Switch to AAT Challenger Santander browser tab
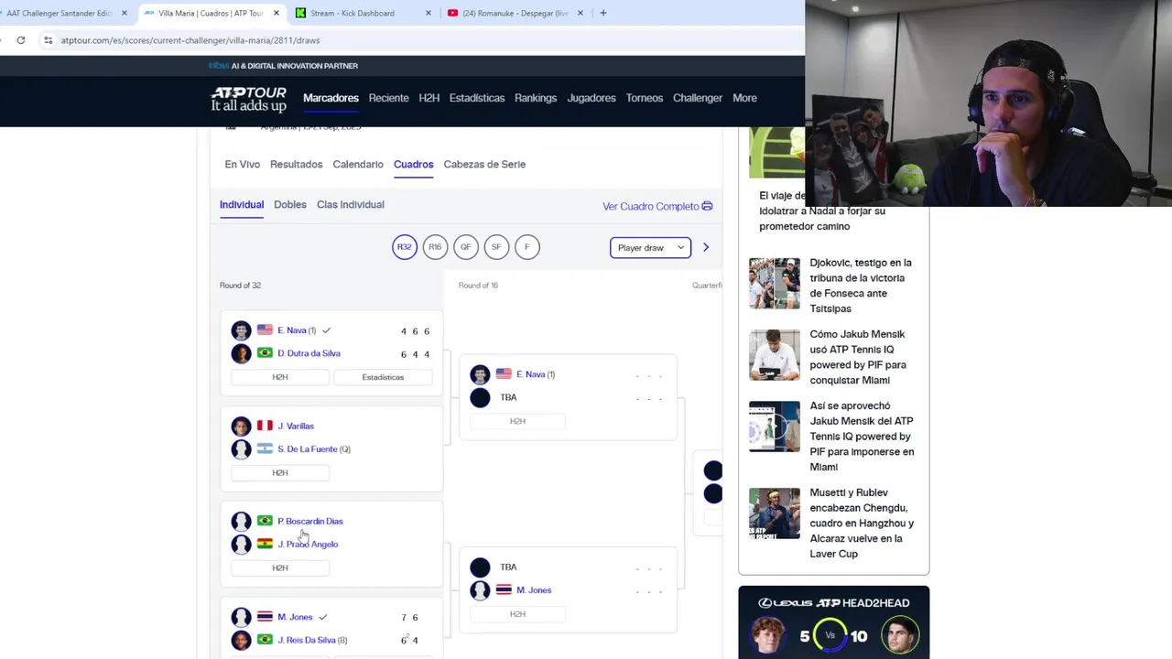This screenshot has width=1172, height=659. (x=60, y=13)
